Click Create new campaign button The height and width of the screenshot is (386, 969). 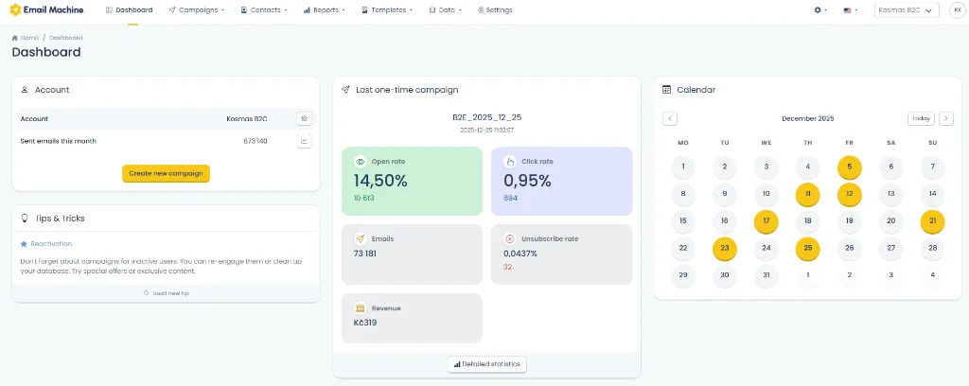pyautogui.click(x=166, y=173)
